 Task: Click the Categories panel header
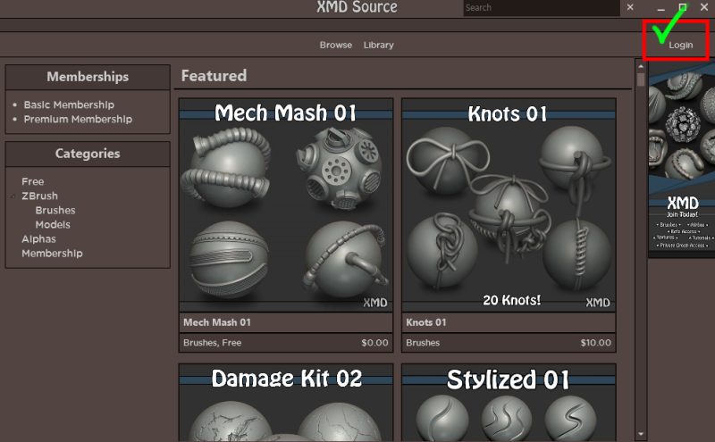[x=88, y=154]
